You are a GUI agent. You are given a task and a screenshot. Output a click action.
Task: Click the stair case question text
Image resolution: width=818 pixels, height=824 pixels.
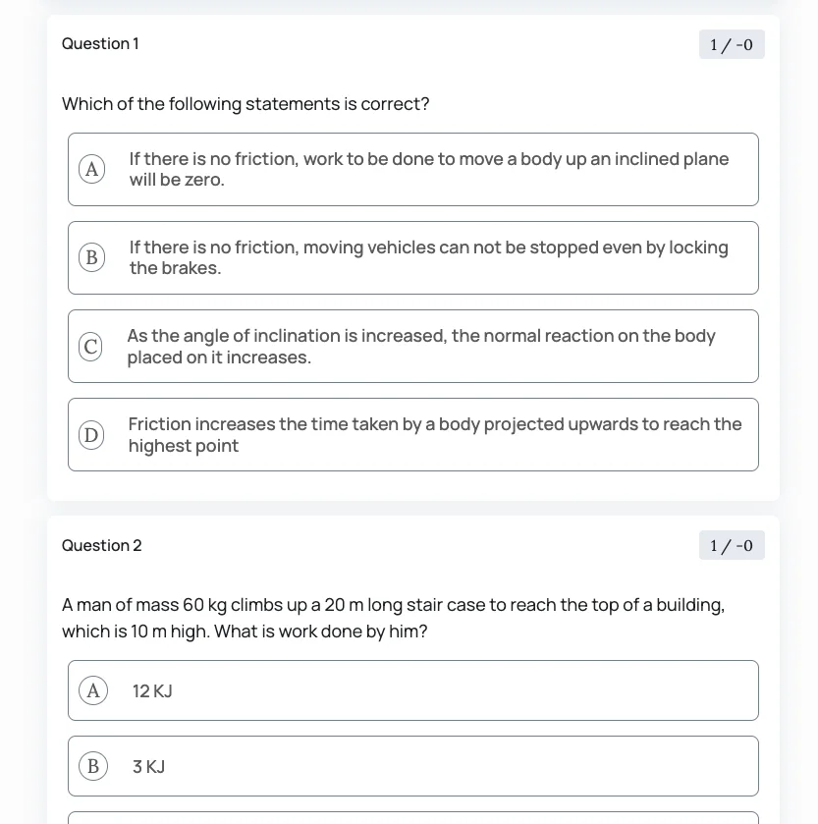tap(393, 618)
